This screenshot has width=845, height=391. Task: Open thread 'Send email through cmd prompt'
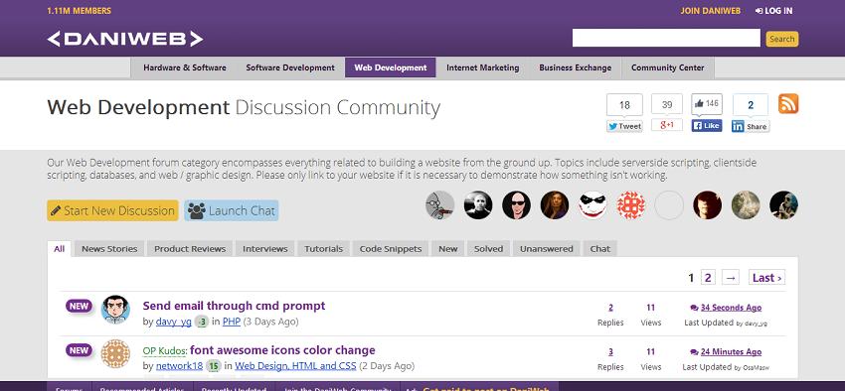pos(234,306)
